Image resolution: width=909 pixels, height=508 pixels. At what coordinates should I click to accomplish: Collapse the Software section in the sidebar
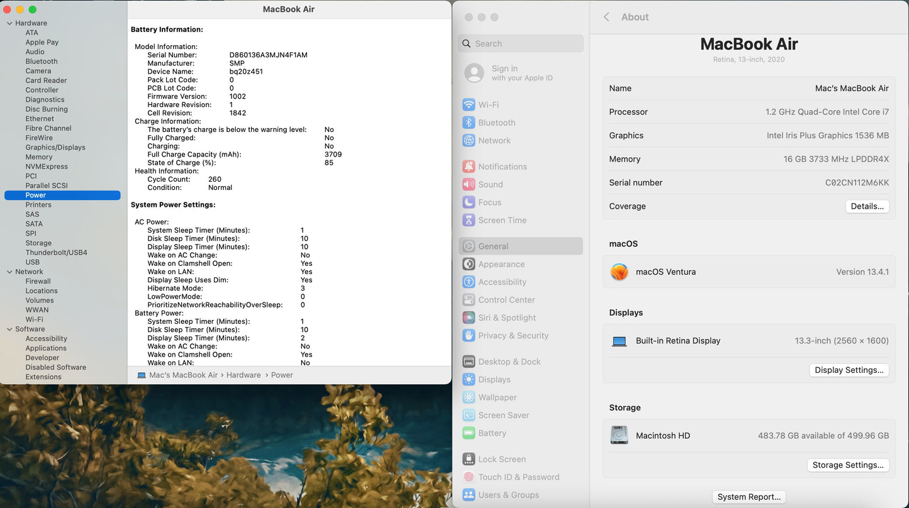tap(9, 329)
